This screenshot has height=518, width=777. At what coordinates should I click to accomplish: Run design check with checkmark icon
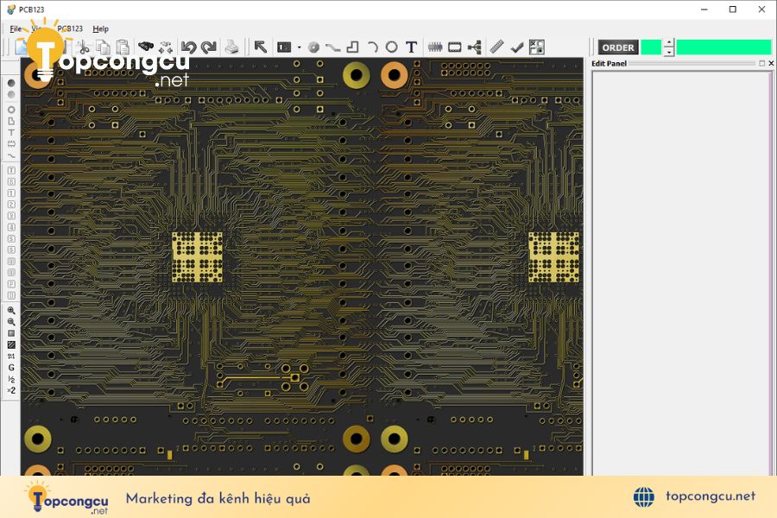[517, 47]
